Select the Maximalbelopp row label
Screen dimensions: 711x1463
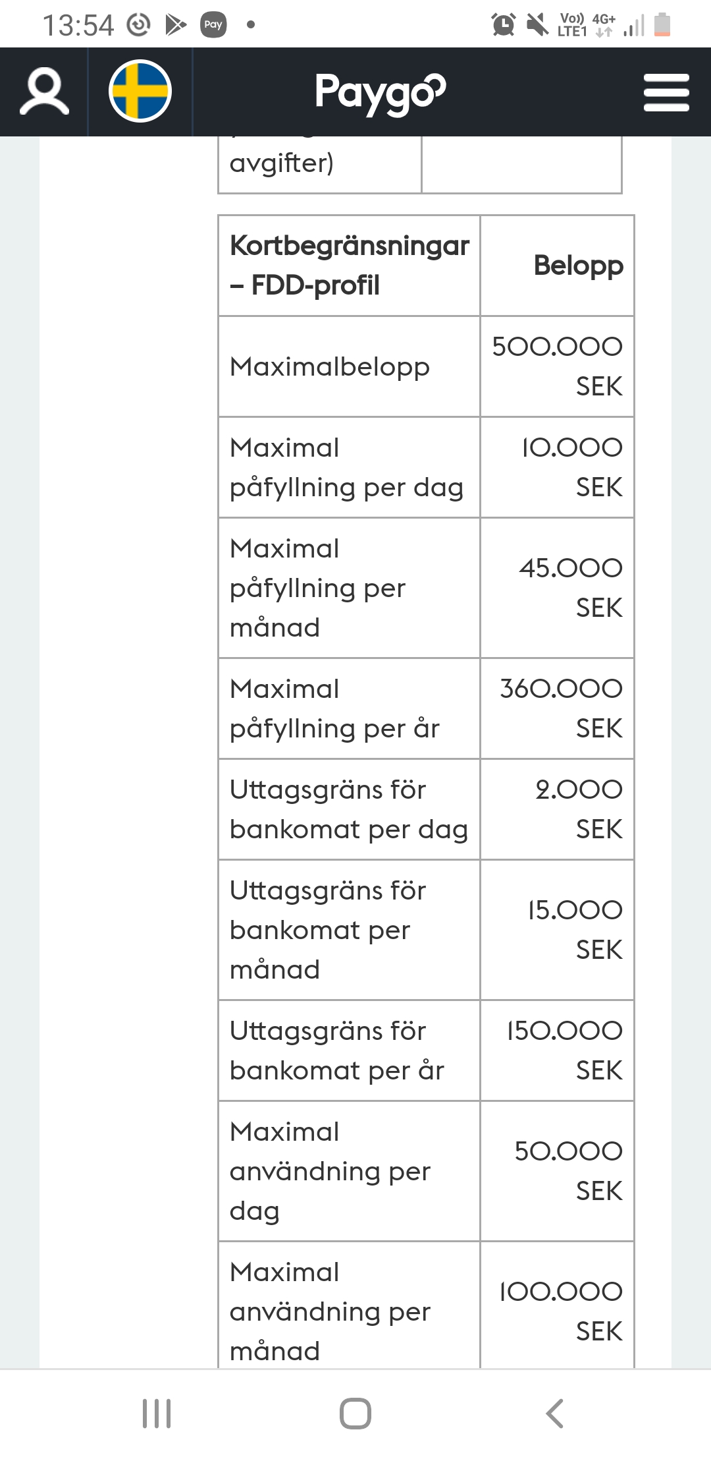[x=330, y=367]
